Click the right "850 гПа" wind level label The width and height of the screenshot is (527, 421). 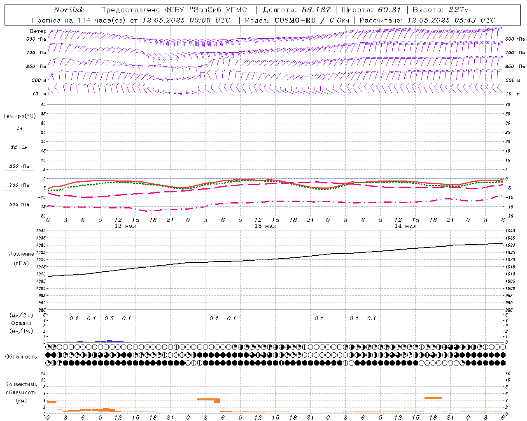[515, 66]
